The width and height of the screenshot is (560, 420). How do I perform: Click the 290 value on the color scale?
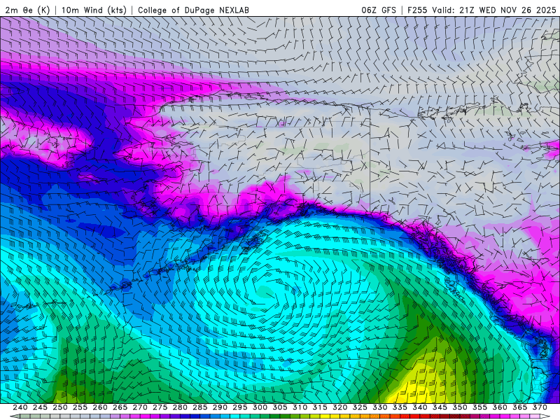click(220, 407)
